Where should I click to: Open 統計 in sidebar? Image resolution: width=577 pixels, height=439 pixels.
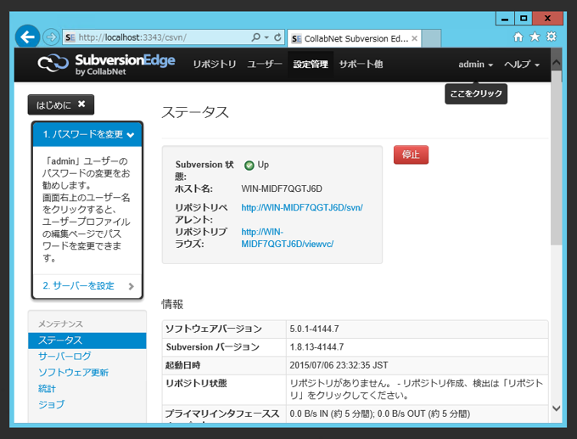47,389
